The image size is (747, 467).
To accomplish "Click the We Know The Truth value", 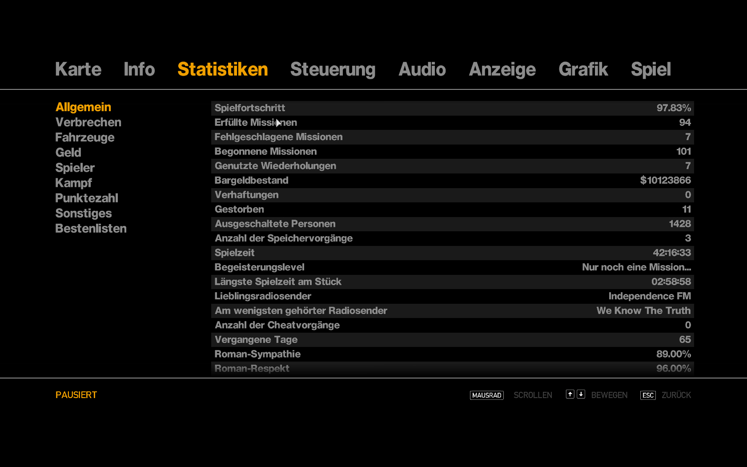I will [644, 310].
